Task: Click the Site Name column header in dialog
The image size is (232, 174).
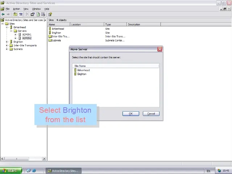Action: (x=116, y=66)
